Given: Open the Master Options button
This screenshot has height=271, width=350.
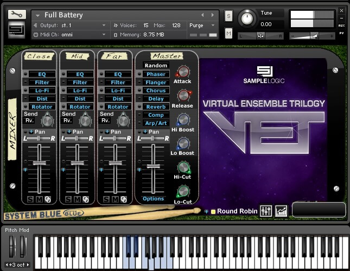Looking at the screenshot, I should [153, 199].
